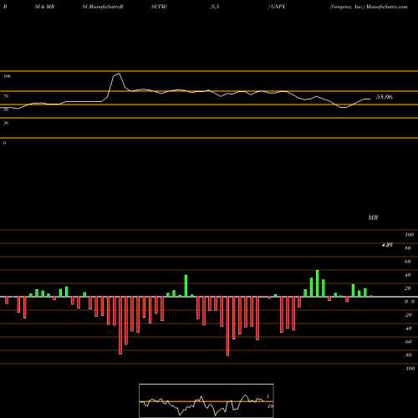Click the -20 label on MR axis
This screenshot has width=418, height=418.
point(408,315)
